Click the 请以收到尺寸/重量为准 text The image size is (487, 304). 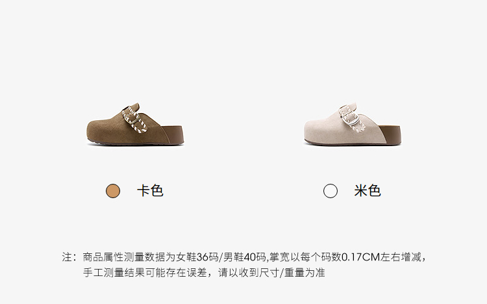tap(271, 273)
